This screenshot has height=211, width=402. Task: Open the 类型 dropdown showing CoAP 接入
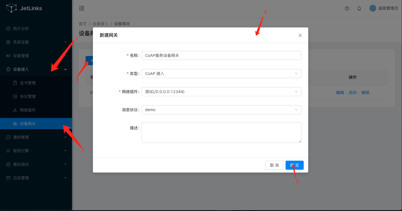[221, 74]
